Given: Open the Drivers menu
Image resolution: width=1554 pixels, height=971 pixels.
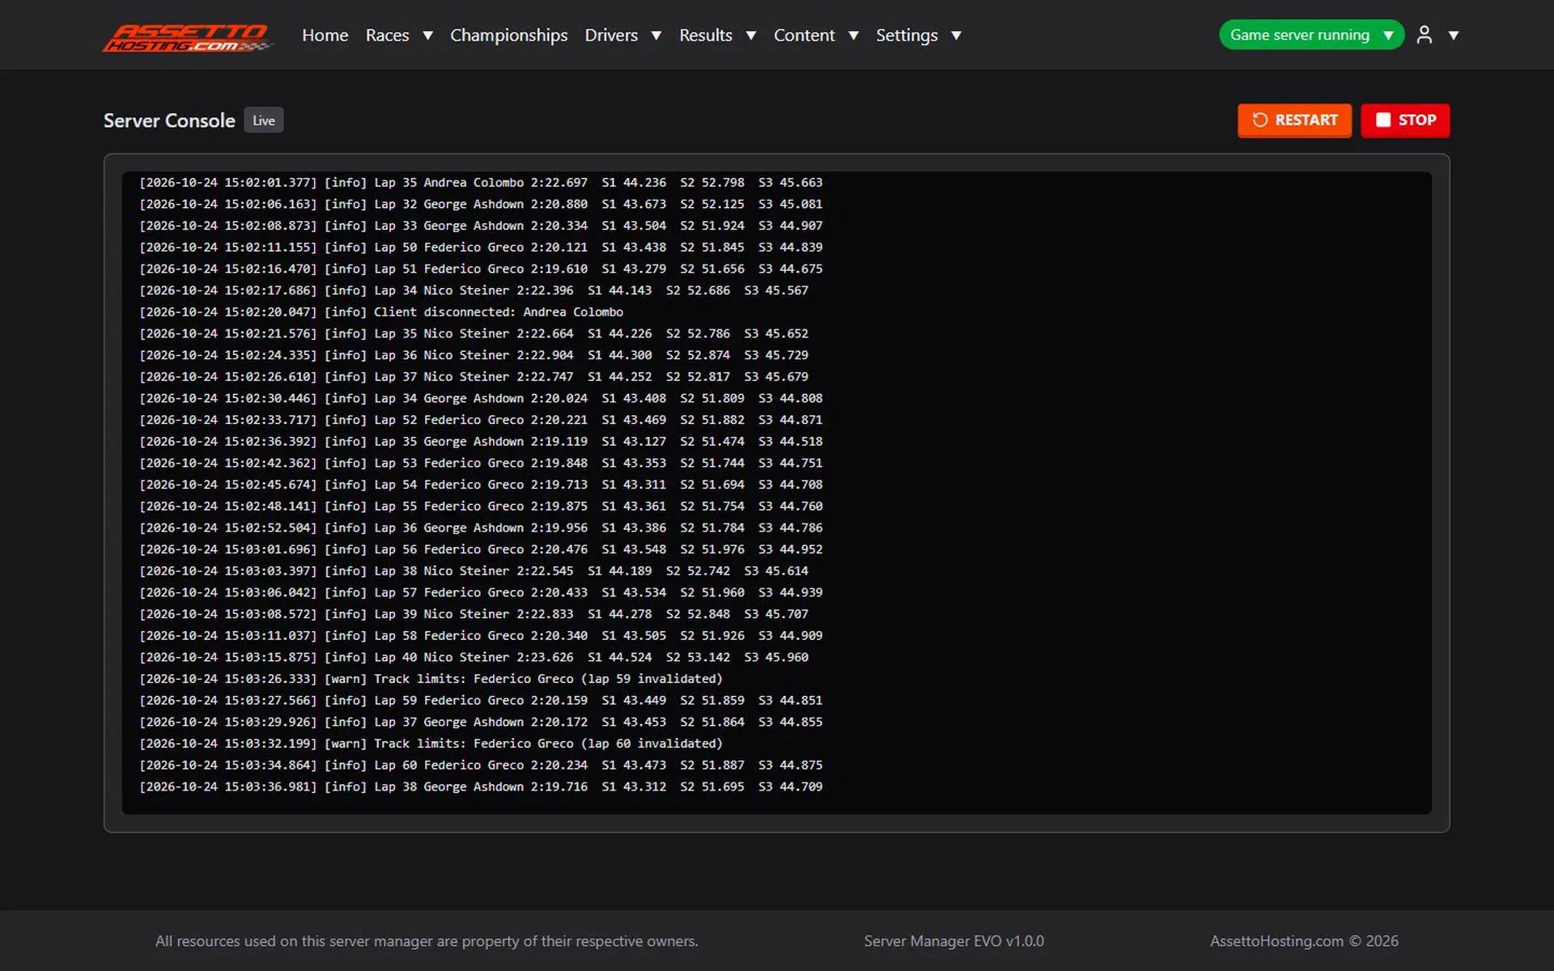Looking at the screenshot, I should click(611, 35).
